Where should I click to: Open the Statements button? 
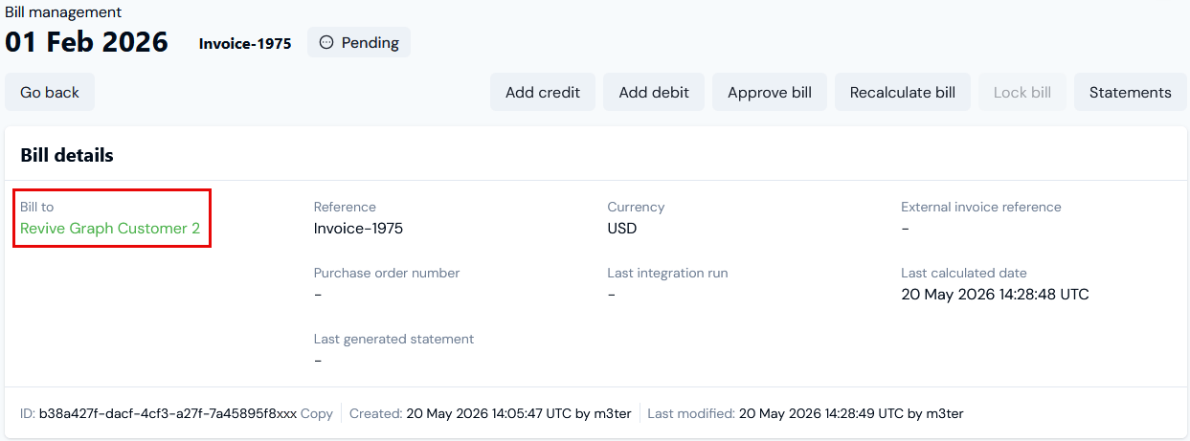1131,93
